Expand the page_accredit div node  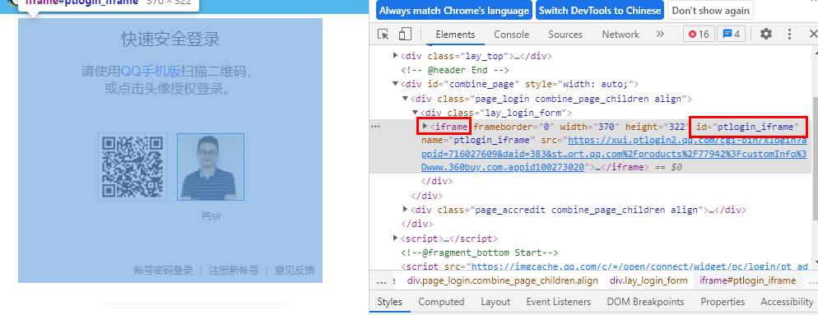406,210
